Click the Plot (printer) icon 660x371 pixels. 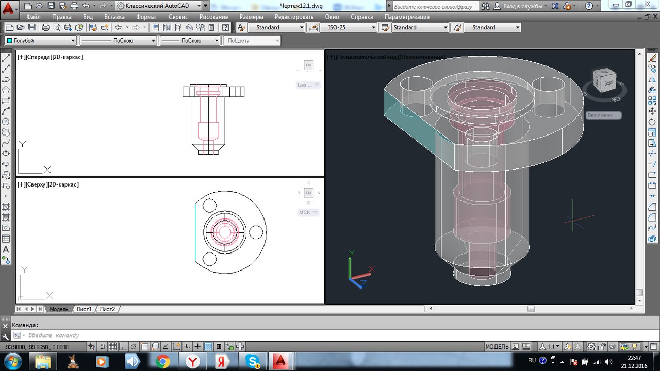coord(45,27)
